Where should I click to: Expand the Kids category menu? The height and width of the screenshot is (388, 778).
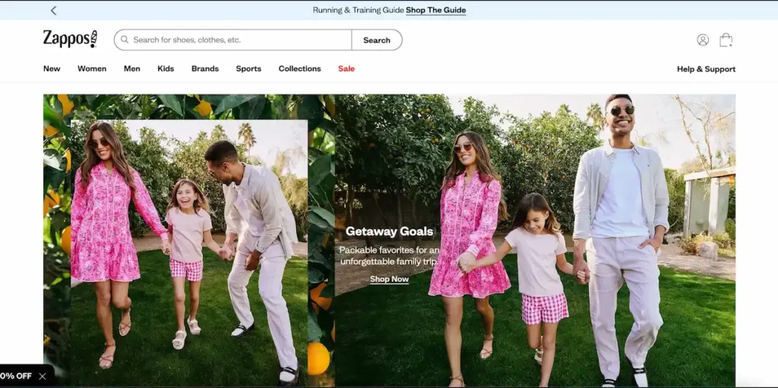click(166, 69)
